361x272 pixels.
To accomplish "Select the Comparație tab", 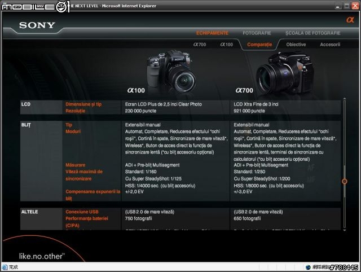I will tap(259, 45).
